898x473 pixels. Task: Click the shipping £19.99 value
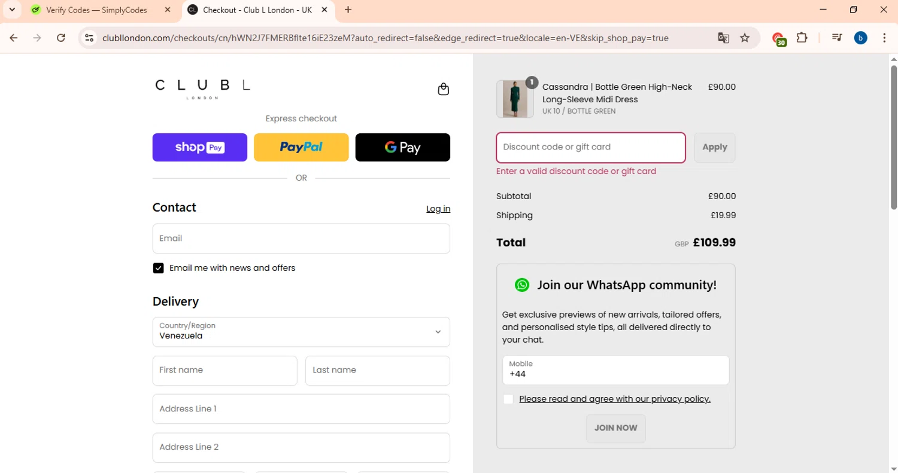point(723,215)
